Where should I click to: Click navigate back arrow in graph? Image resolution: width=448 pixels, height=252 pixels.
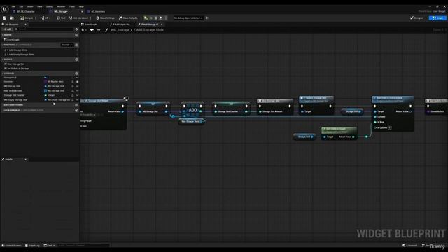(92, 30)
